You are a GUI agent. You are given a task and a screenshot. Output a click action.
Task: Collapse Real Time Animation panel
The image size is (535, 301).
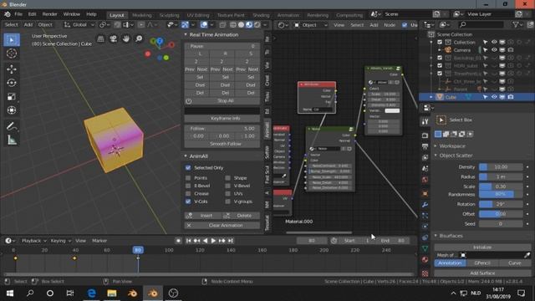coord(186,34)
